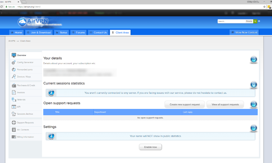Viewport: 272px width, 163px height.
Task: Click the Purchases & Credit wallet icon
Action: click(x=14, y=85)
